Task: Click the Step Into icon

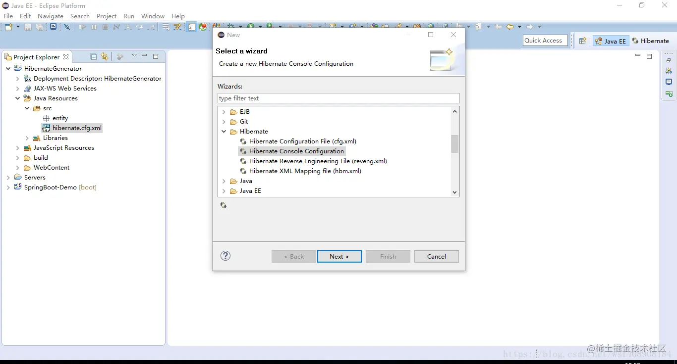Action: click(128, 27)
